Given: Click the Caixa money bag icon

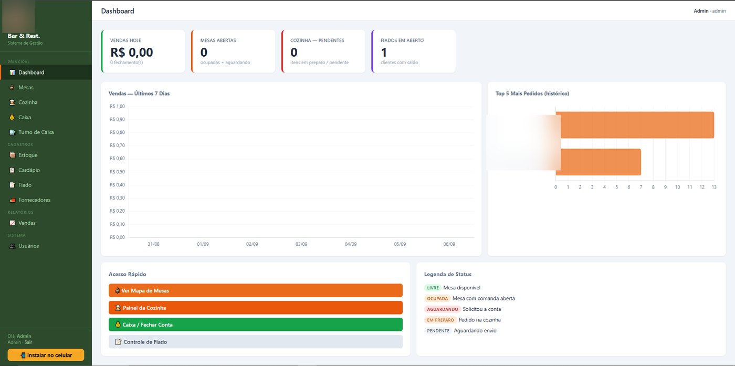Looking at the screenshot, I should click(12, 117).
